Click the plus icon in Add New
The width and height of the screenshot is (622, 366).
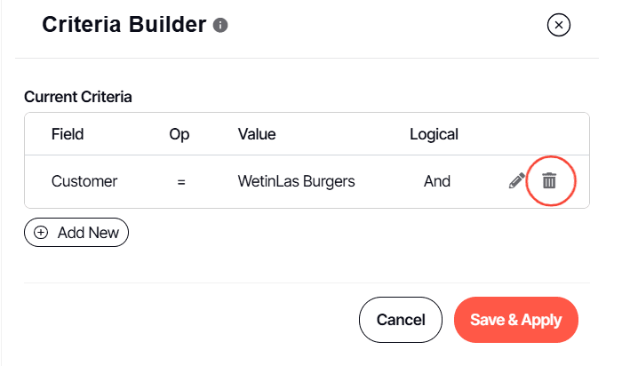(x=41, y=233)
